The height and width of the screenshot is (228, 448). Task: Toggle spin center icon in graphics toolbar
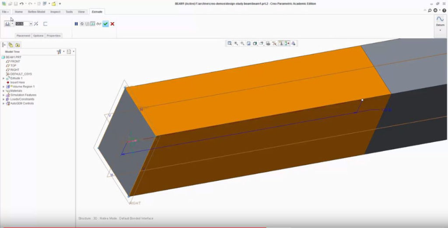pyautogui.click(x=287, y=43)
